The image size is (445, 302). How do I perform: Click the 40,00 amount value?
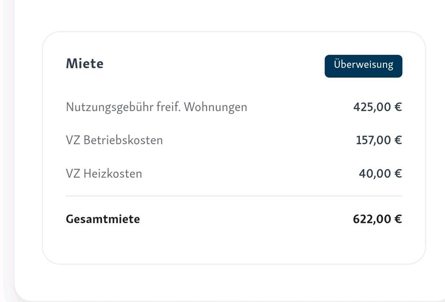coord(375,174)
